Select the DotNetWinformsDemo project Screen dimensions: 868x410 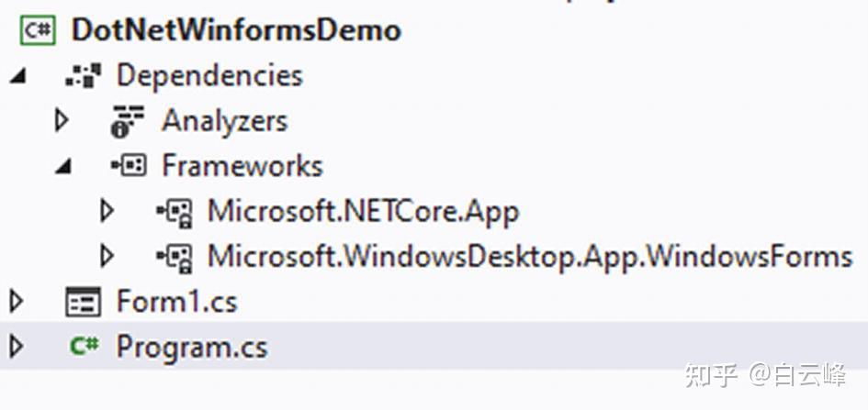click(236, 29)
